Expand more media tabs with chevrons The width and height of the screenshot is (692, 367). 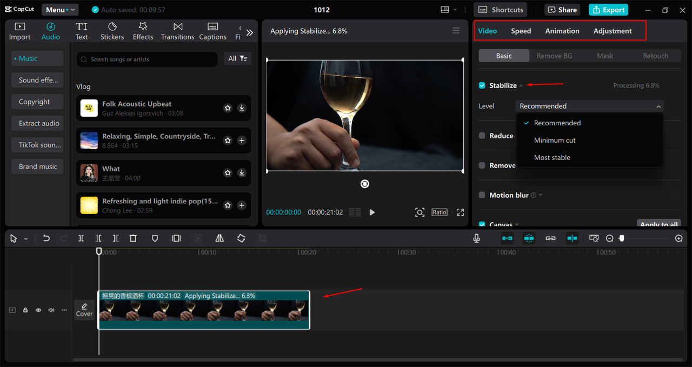pos(249,32)
